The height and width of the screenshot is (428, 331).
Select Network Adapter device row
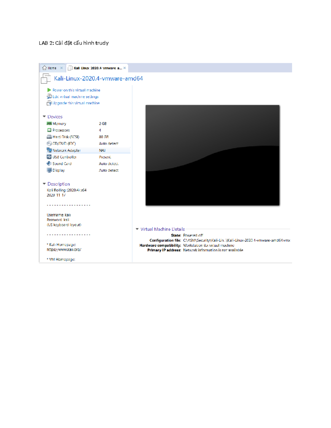pos(88,150)
